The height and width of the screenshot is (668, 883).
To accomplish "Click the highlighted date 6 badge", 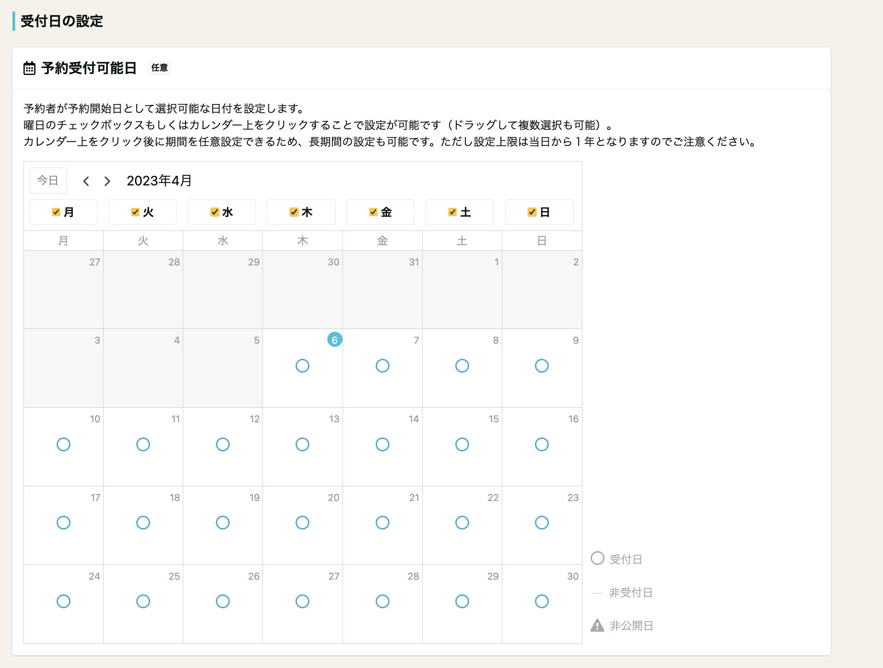I will pos(335,340).
